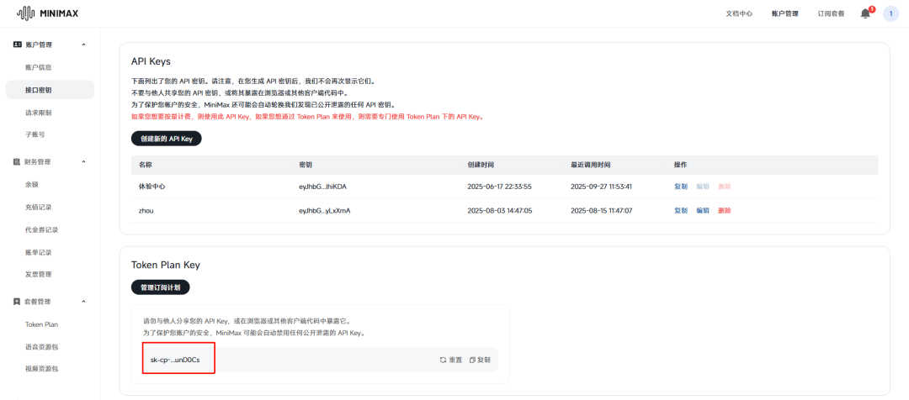Click the MiniMax logo

[x=47, y=13]
